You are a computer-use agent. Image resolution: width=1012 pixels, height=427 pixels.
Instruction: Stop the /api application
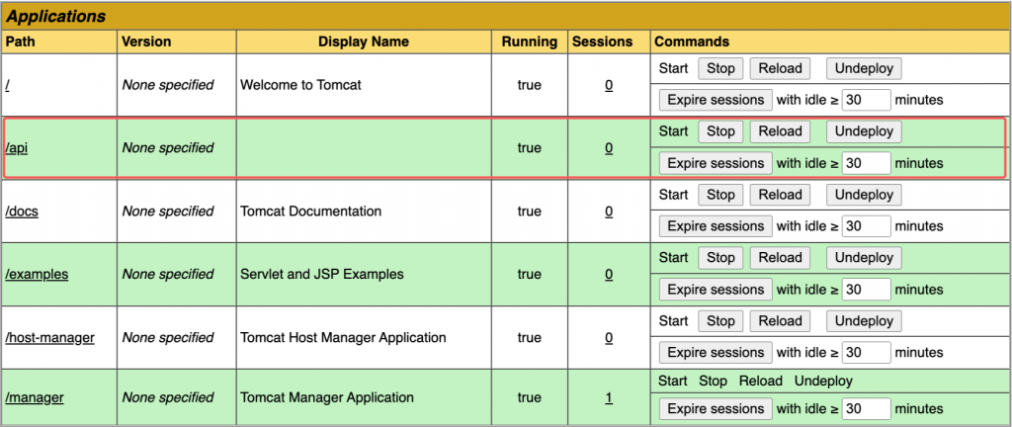(720, 131)
